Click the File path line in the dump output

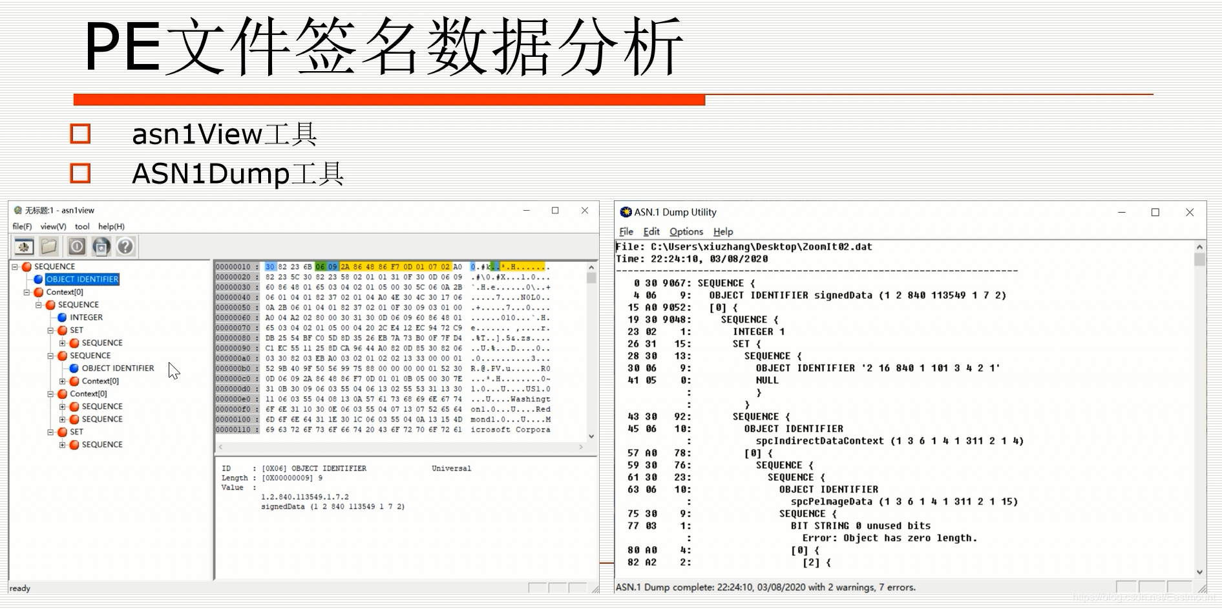click(x=744, y=247)
